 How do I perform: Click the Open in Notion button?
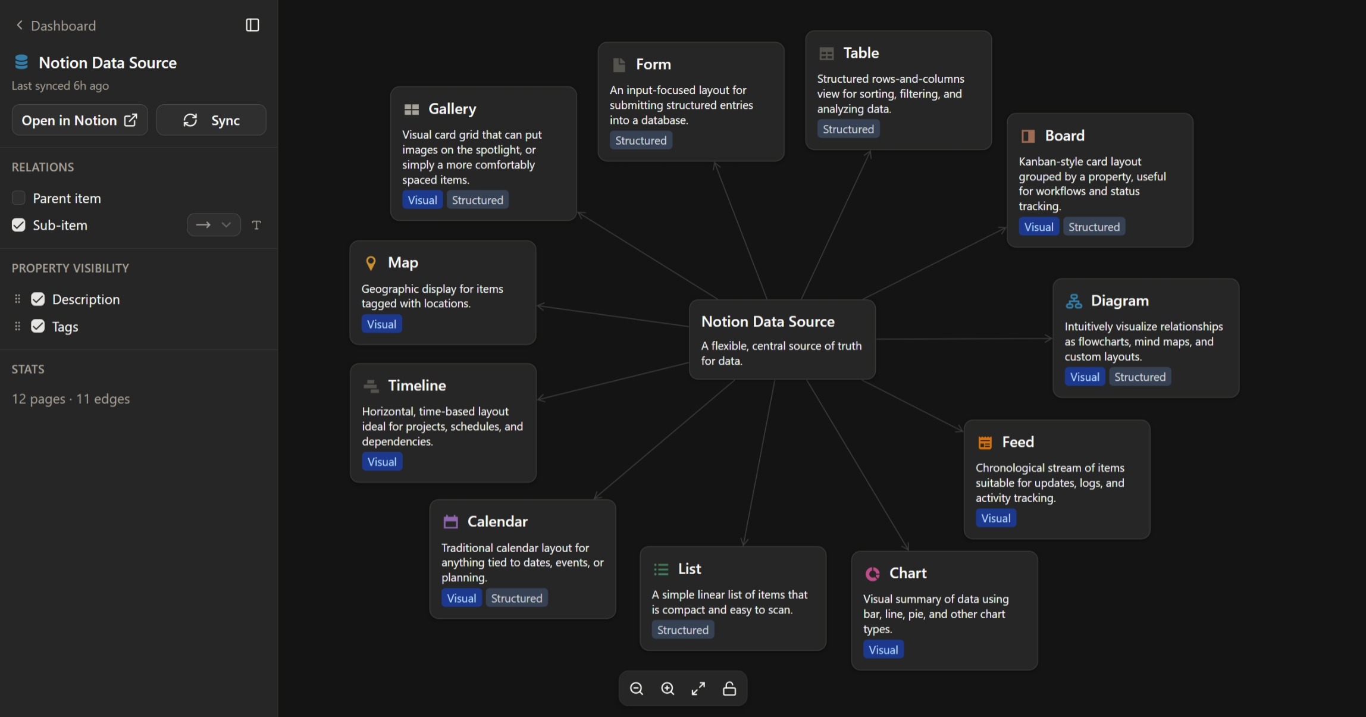pyautogui.click(x=80, y=120)
